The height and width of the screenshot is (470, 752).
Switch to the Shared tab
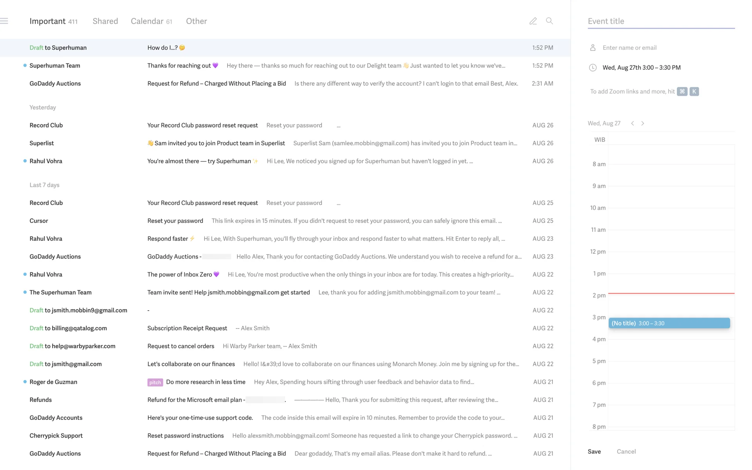pyautogui.click(x=105, y=21)
